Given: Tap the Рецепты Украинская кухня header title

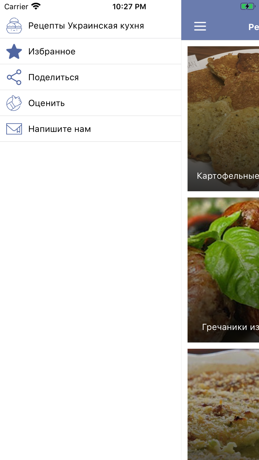Looking at the screenshot, I should 86,26.
